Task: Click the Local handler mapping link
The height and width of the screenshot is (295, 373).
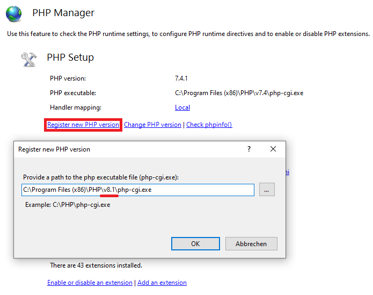Action: pos(182,107)
